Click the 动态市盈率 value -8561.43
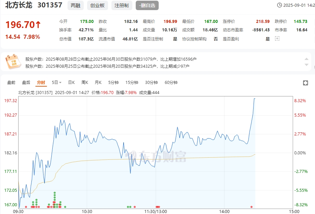Image resolution: width=315 pixels, height=214 pixels. [x=261, y=30]
